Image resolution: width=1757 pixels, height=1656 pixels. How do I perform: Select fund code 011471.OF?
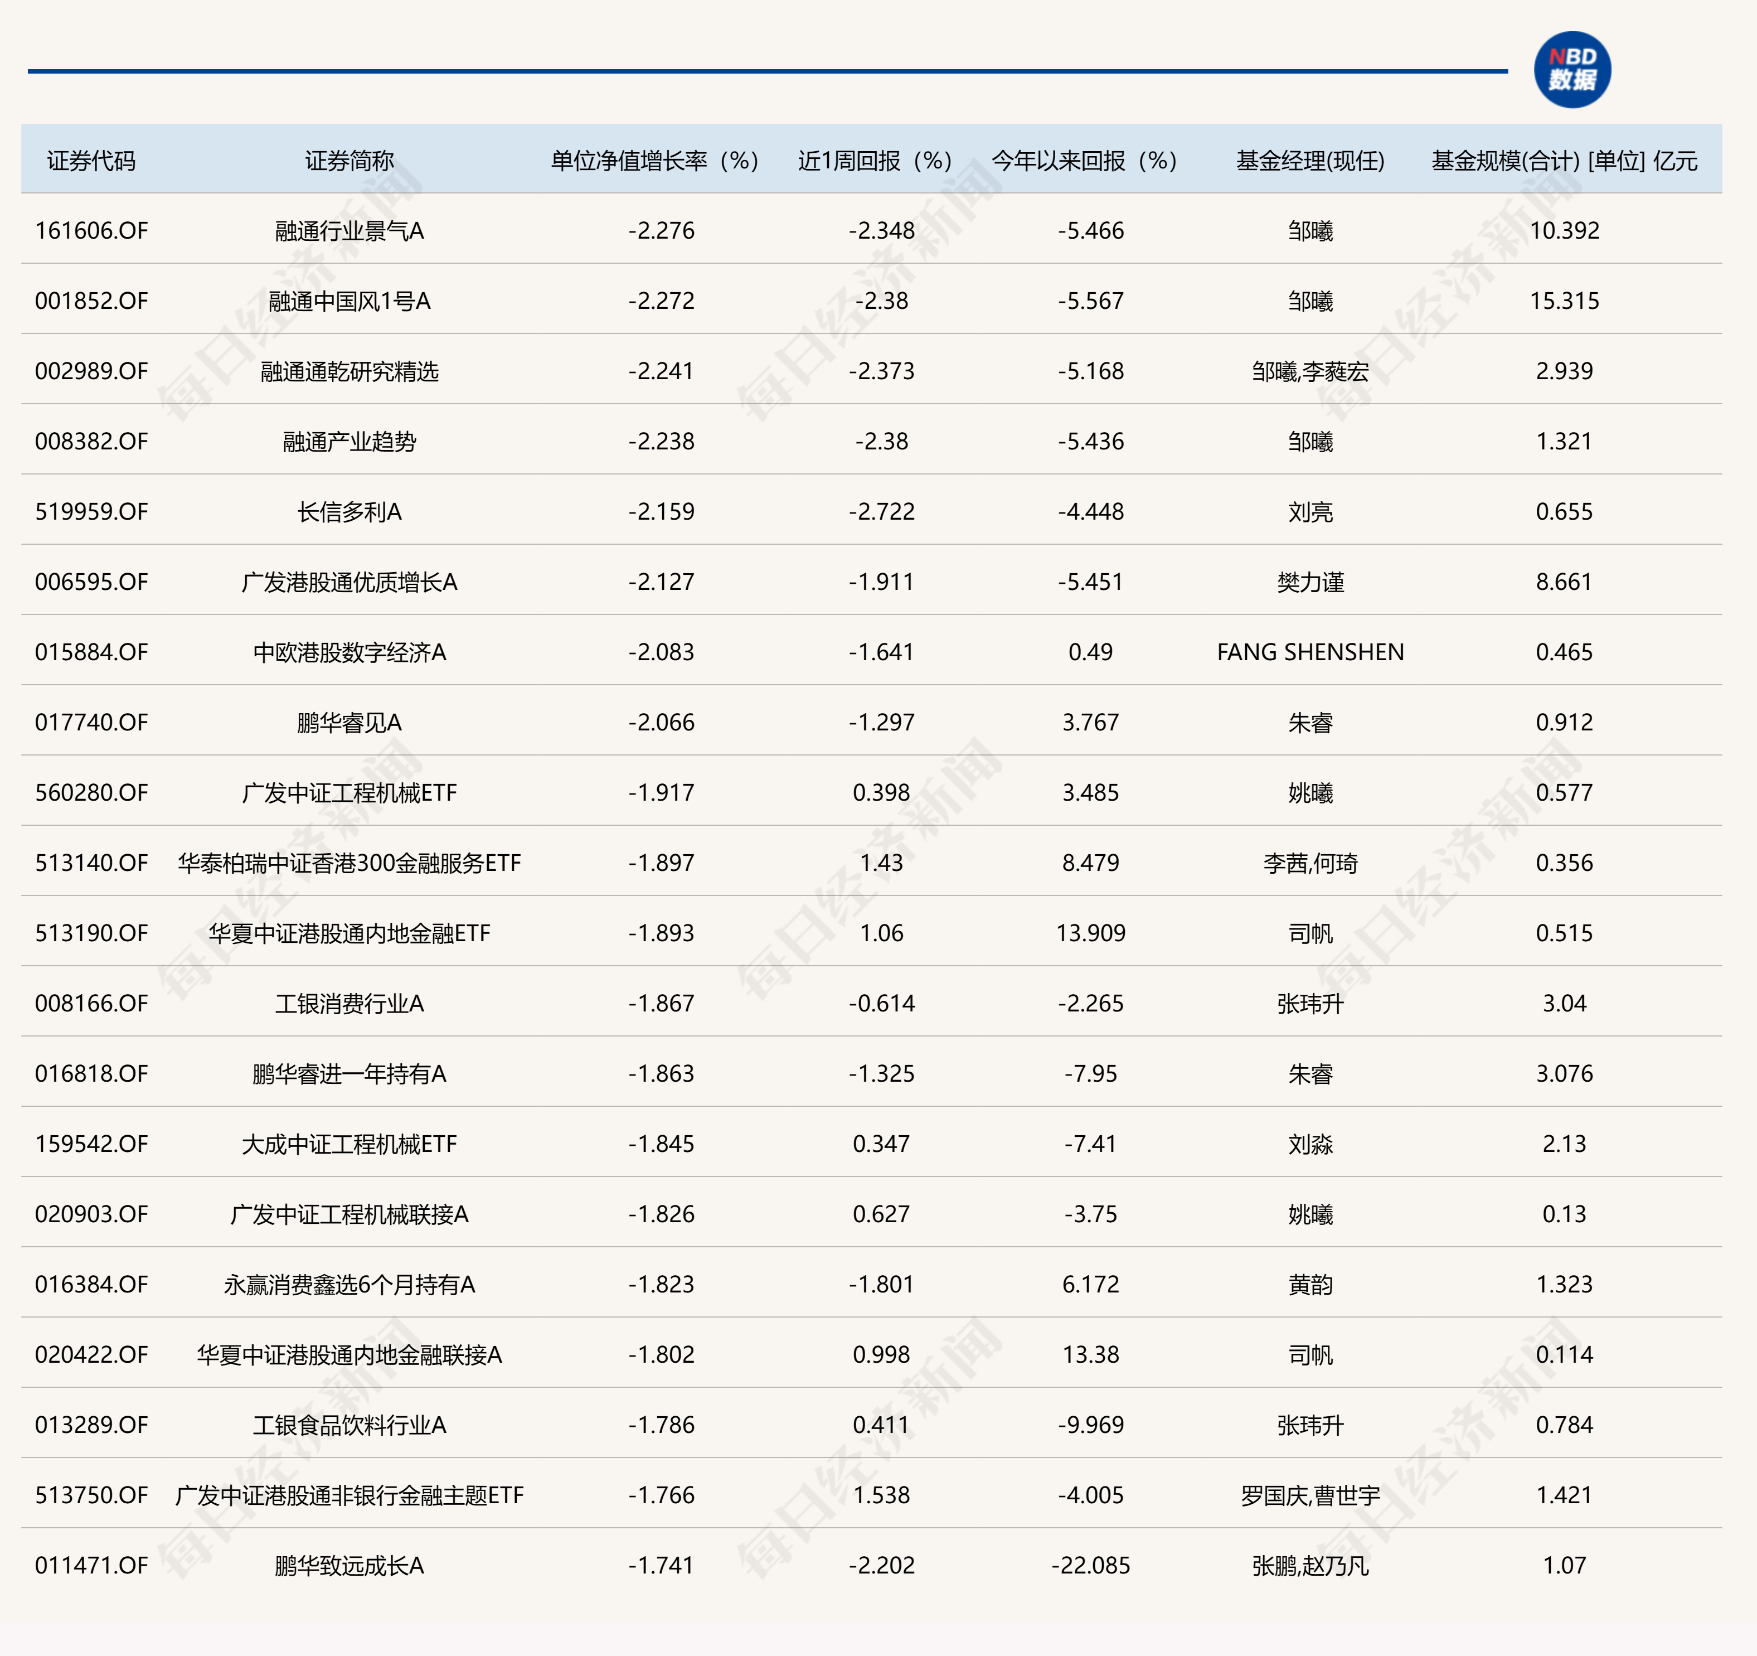pos(91,1566)
